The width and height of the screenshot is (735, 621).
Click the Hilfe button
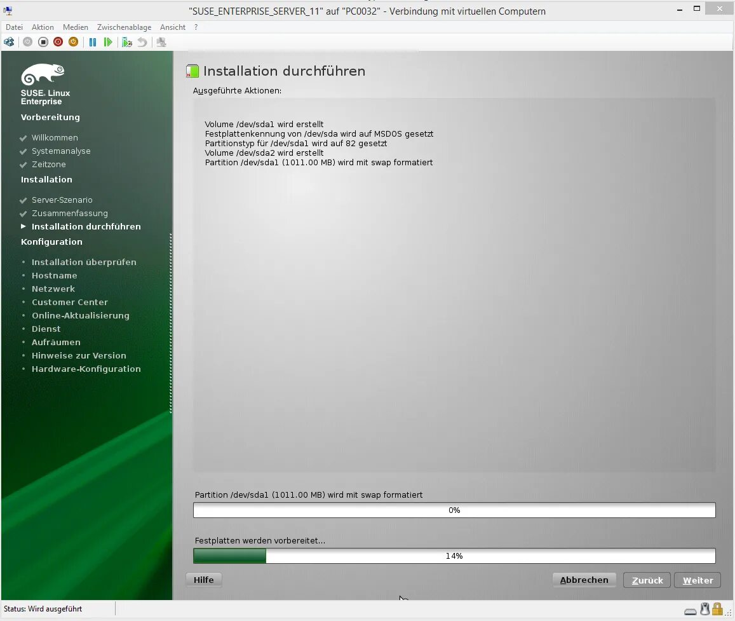[204, 580]
